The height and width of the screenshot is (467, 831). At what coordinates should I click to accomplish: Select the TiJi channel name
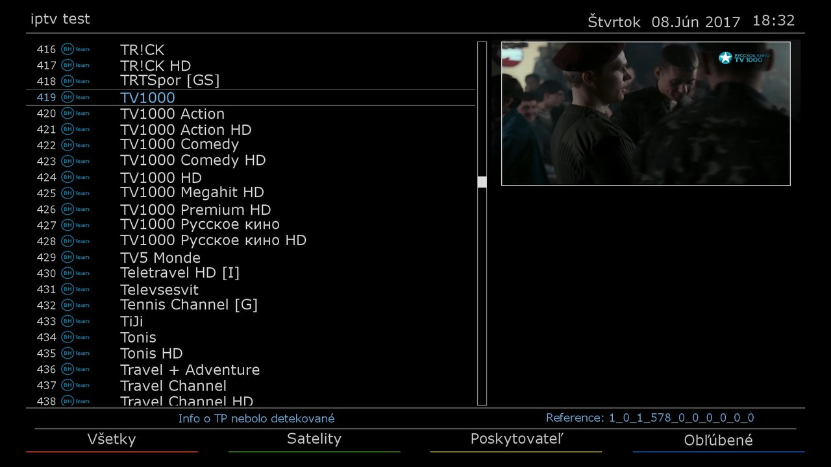tap(132, 322)
